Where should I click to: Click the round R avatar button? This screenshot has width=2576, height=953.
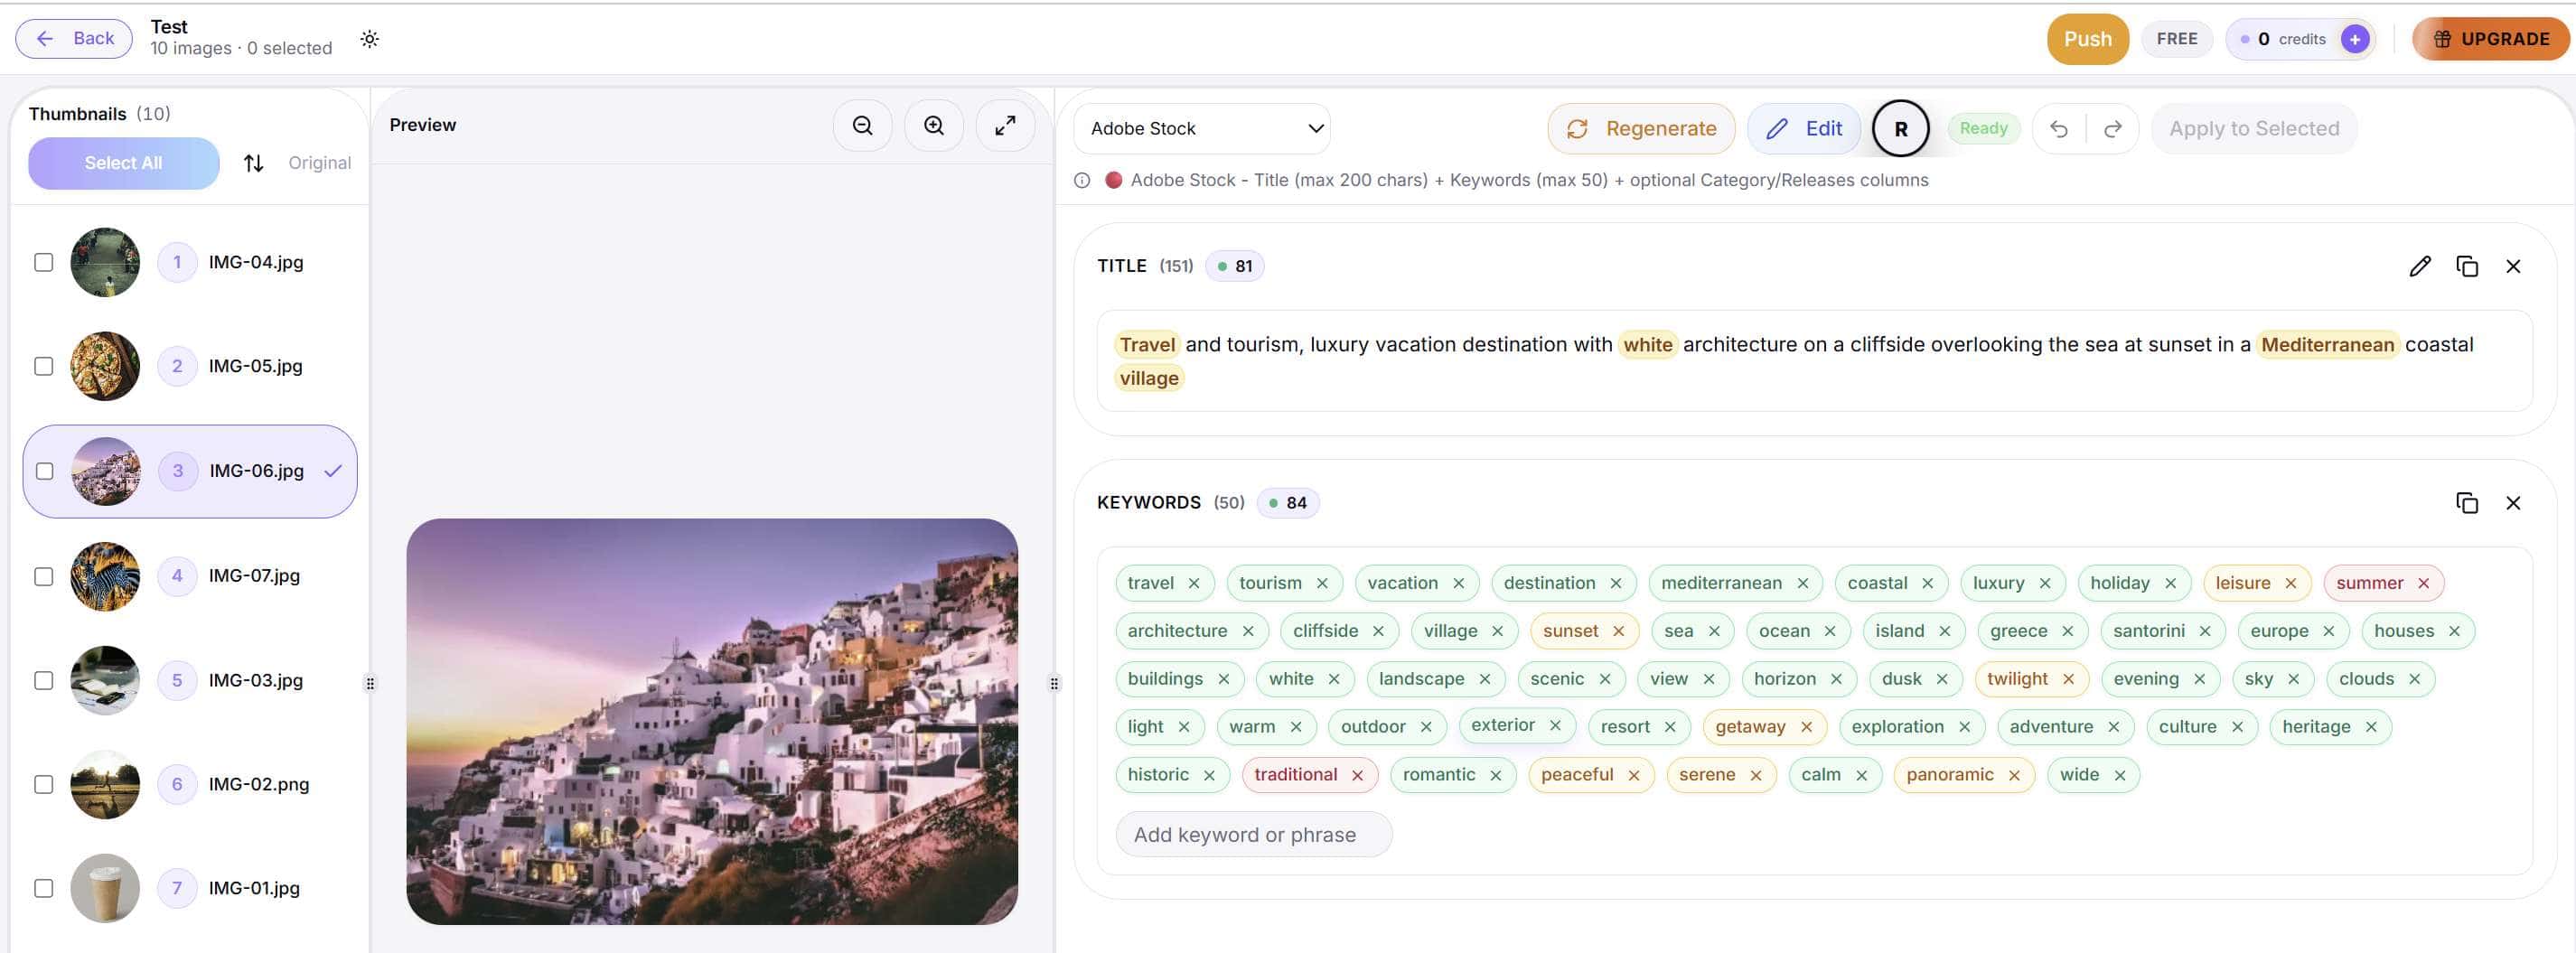1900,129
